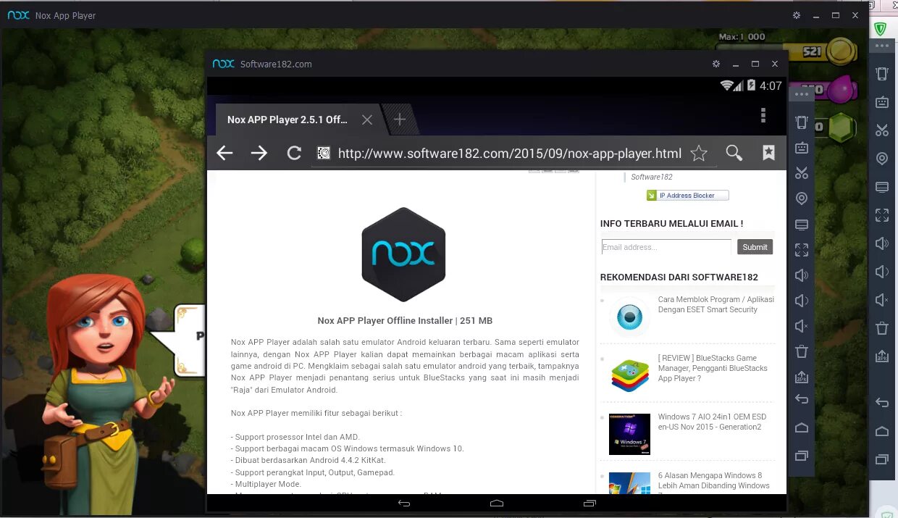Open settings gear in Nox App Player window
The height and width of the screenshot is (518, 898).
pos(797,15)
